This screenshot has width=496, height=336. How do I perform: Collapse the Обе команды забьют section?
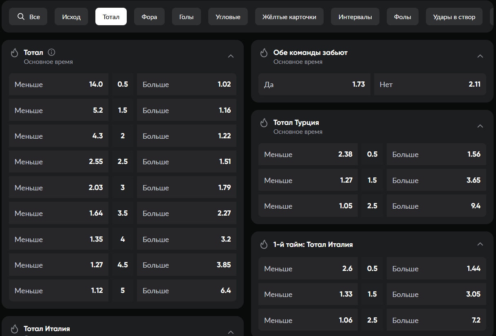(x=480, y=56)
